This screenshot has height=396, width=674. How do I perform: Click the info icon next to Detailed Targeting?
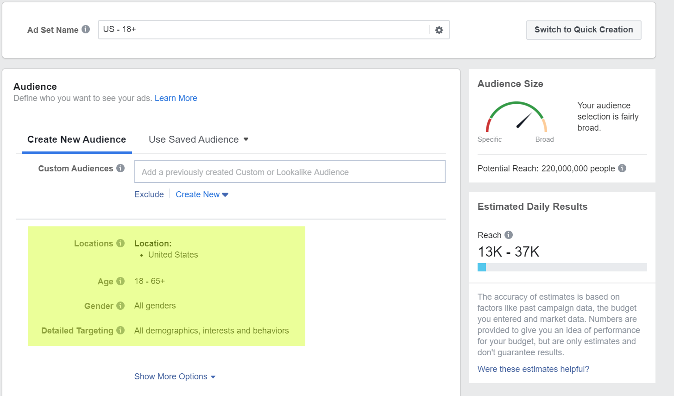pos(120,330)
